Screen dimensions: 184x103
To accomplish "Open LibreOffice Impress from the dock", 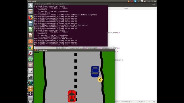I will point(30,35).
